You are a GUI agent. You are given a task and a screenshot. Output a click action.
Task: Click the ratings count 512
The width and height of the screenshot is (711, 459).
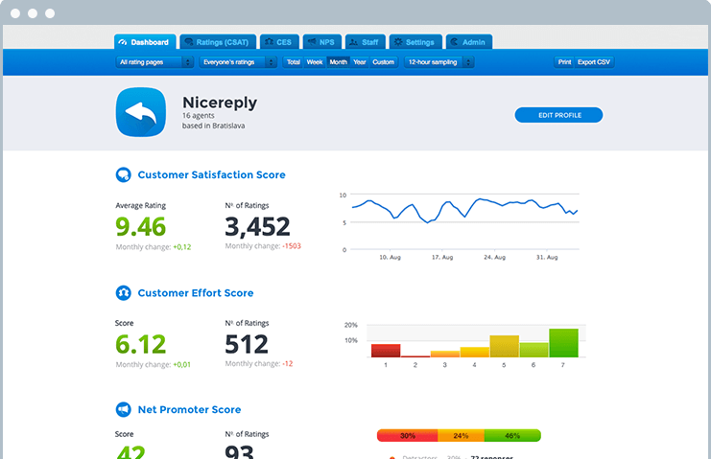pyautogui.click(x=247, y=344)
